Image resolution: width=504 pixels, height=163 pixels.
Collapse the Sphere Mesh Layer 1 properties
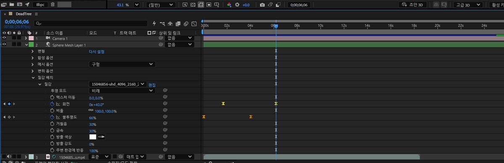coord(26,45)
